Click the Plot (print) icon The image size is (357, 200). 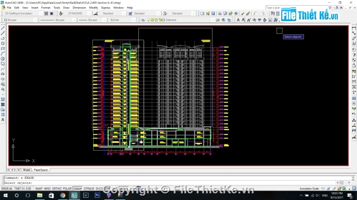point(220,13)
